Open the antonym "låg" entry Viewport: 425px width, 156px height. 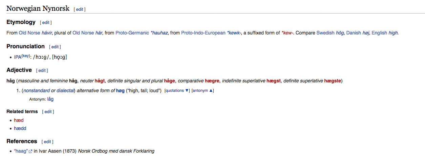tap(50, 99)
